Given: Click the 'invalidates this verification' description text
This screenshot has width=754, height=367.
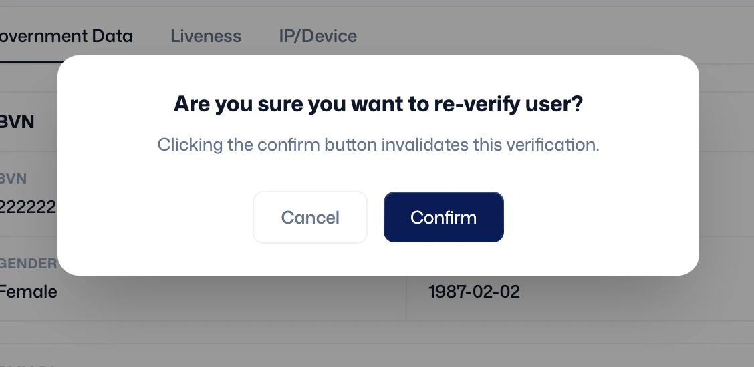Looking at the screenshot, I should click(378, 145).
